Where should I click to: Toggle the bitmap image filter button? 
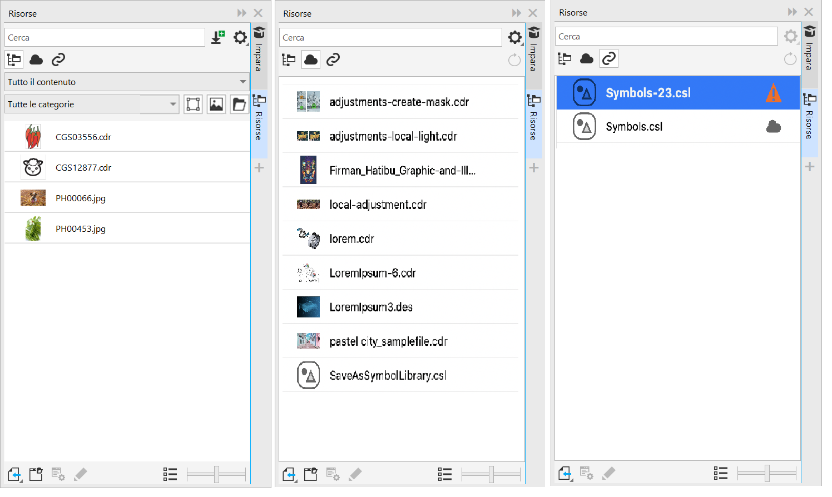(216, 105)
